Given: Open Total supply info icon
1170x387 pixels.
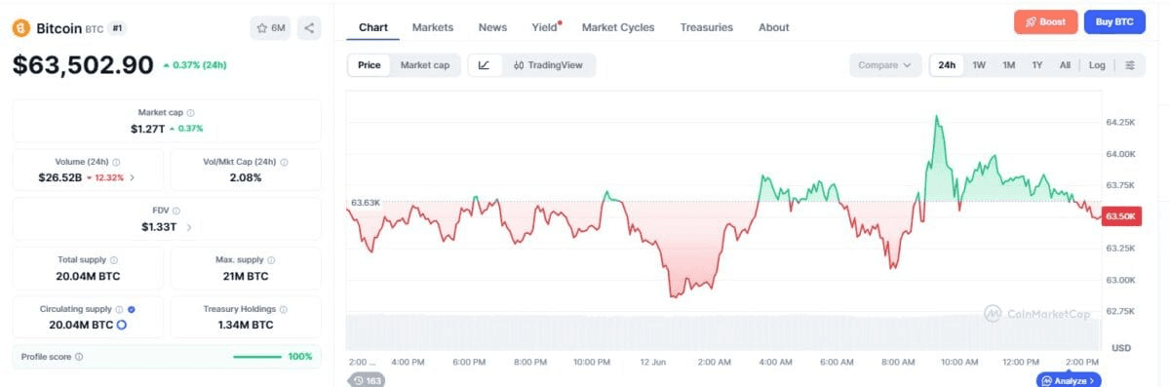Looking at the screenshot, I should tap(114, 260).
